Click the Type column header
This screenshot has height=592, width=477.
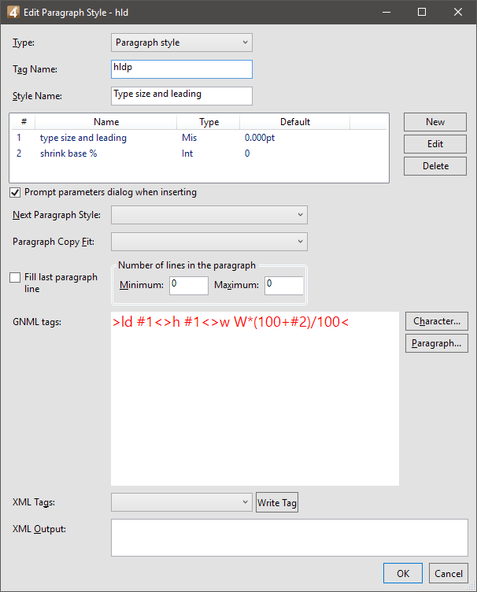click(209, 122)
